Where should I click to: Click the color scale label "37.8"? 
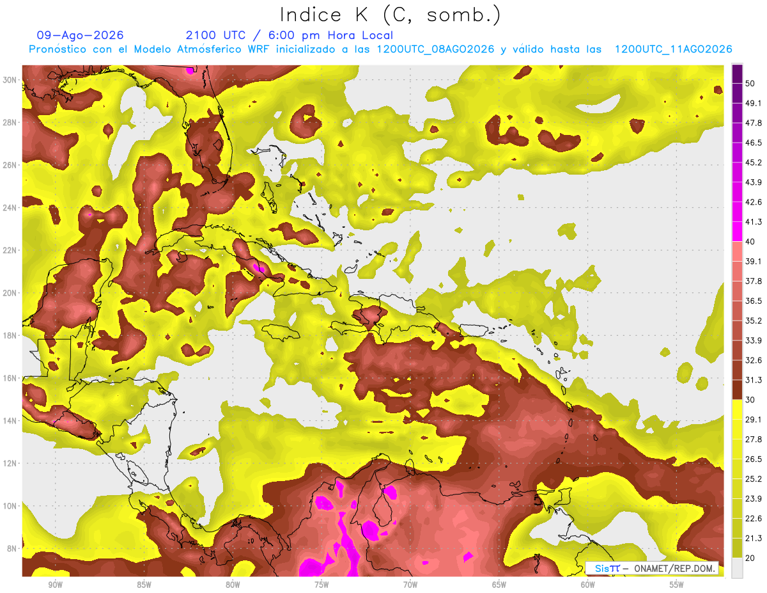coord(754,281)
